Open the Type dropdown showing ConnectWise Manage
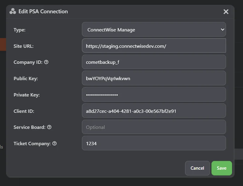Image resolution: width=243 pixels, height=186 pixels. pos(154,29)
